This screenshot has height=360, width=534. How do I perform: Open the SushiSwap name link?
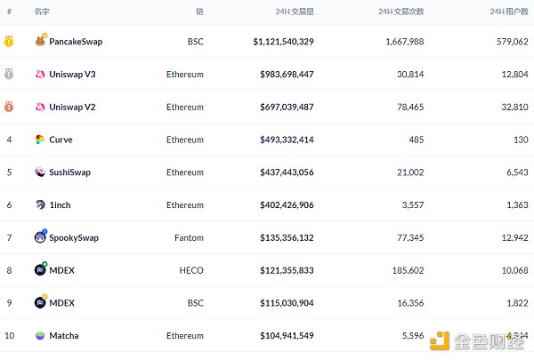tap(69, 172)
